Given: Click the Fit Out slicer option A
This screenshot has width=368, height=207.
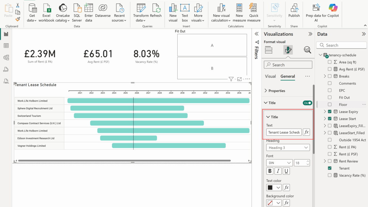Looking at the screenshot, I should [x=212, y=45].
